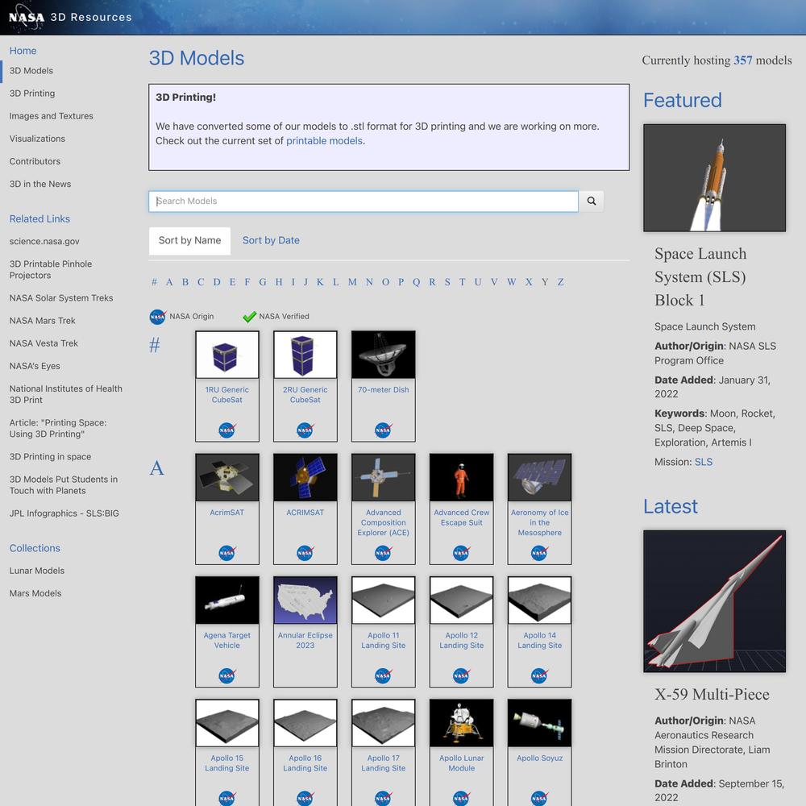Click NASA badge on 2RU Generic CubeSat card
The width and height of the screenshot is (806, 806).
305,430
